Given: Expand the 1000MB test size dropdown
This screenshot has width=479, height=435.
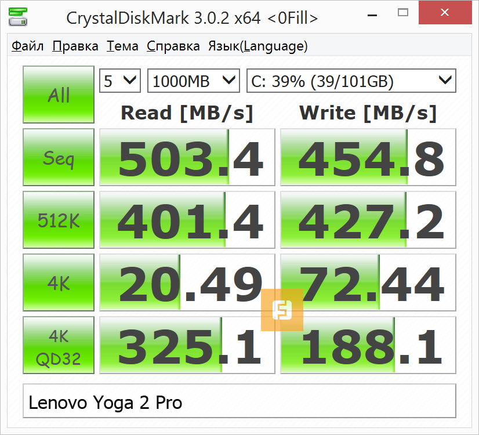Looking at the screenshot, I should [x=194, y=81].
